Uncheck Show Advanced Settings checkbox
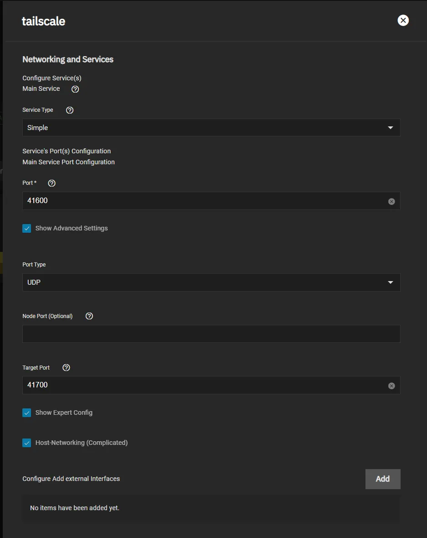This screenshot has height=538, width=427. [27, 228]
